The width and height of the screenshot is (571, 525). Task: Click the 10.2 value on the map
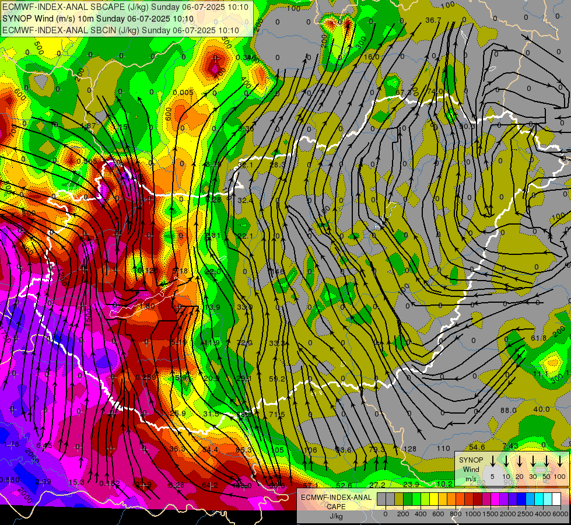click(444, 484)
